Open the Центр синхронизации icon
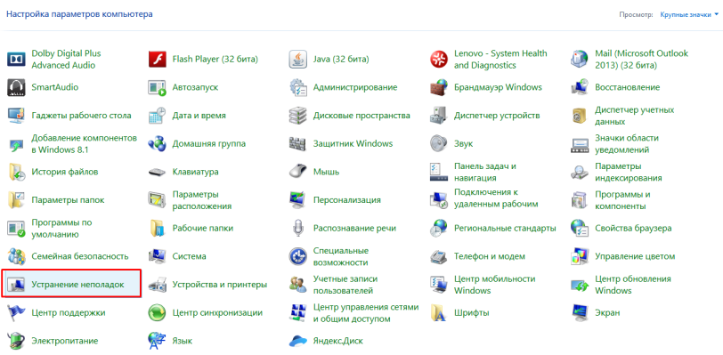The image size is (723, 355). pyautogui.click(x=158, y=313)
